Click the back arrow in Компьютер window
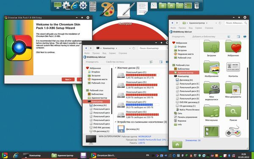 click(86, 48)
